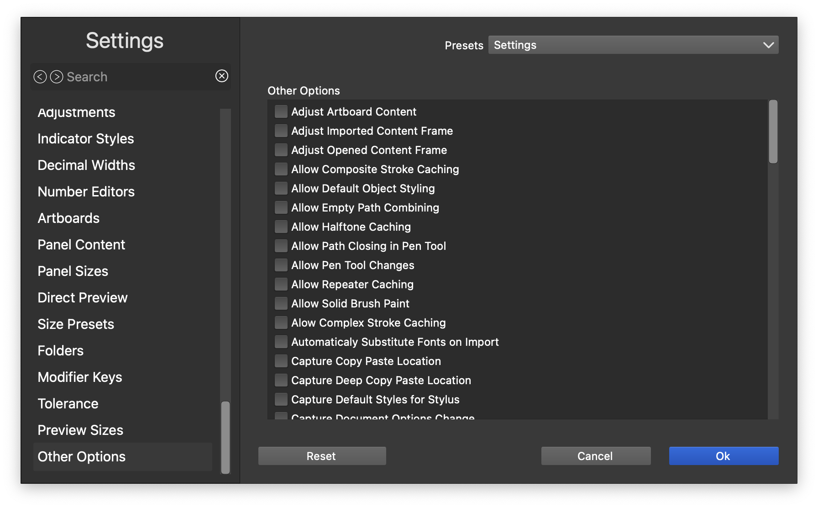Toggle Automaticaly Substitute Fonts on Import

pos(281,342)
